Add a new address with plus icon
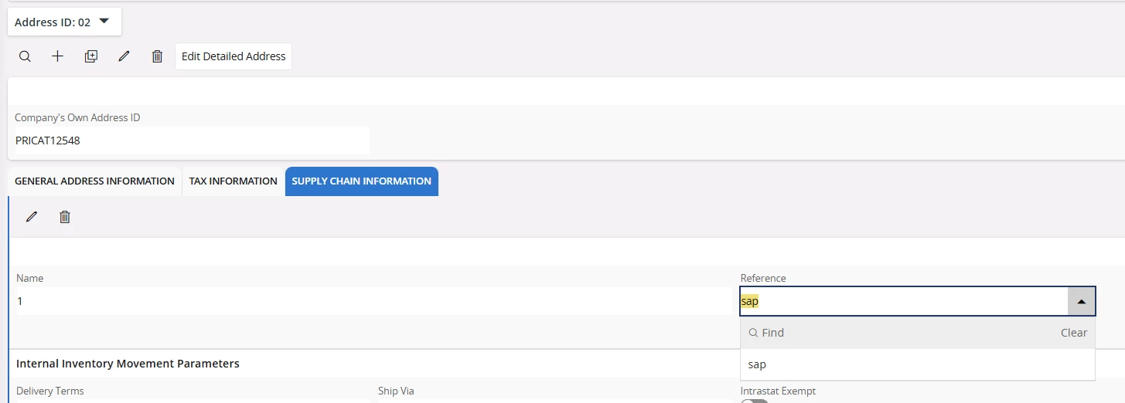The image size is (1125, 403). click(57, 56)
